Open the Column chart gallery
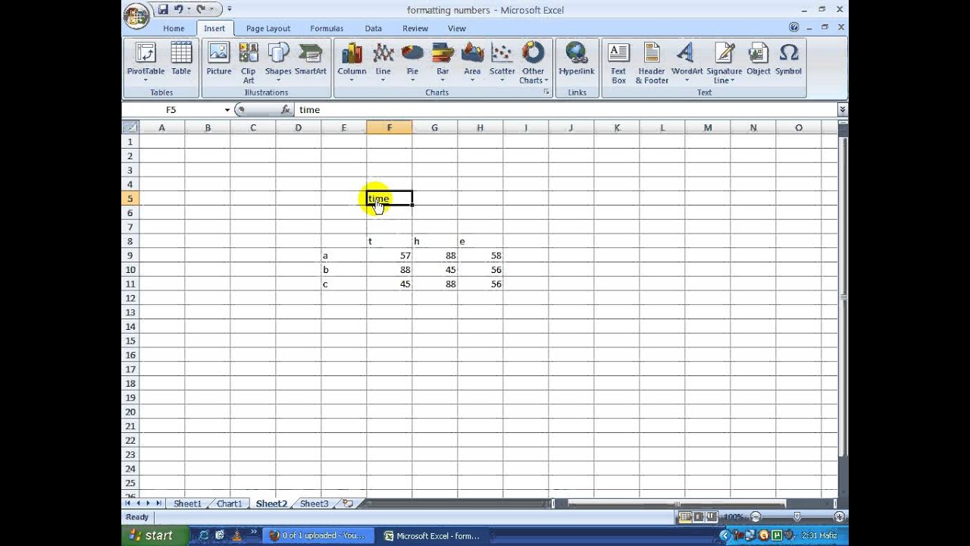Screen dimensions: 970x546 tap(352, 61)
